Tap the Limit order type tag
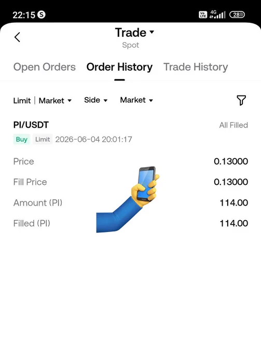The height and width of the screenshot is (353, 261). pyautogui.click(x=43, y=139)
